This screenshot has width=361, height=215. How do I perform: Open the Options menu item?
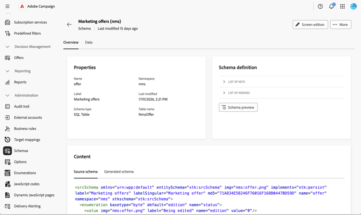[x=20, y=162]
